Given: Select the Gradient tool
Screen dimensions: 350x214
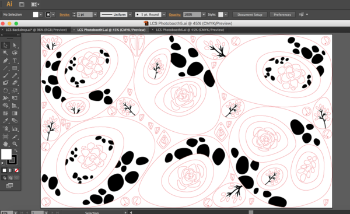Looking at the screenshot, I should pyautogui.click(x=15, y=113).
